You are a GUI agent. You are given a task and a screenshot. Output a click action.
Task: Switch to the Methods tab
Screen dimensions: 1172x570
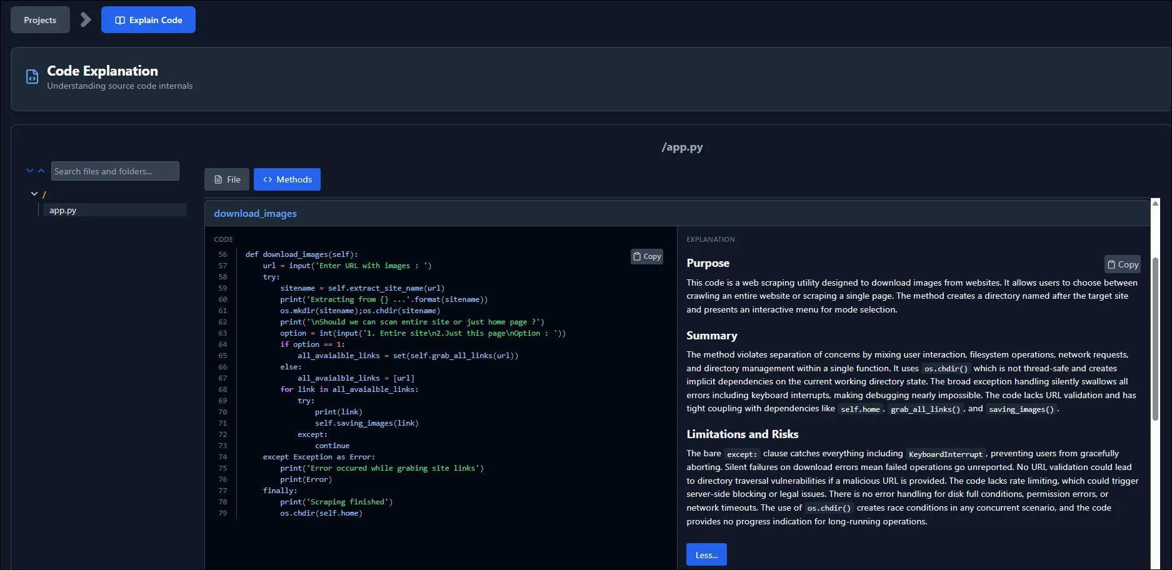point(287,179)
